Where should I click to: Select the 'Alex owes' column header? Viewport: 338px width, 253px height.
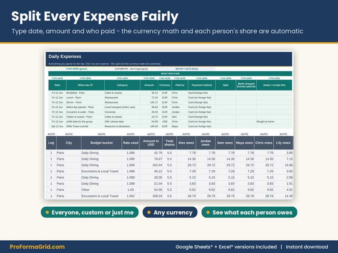tap(186, 143)
